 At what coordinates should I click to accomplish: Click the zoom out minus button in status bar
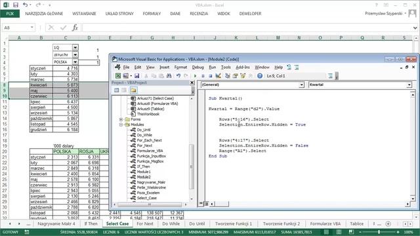(x=360, y=232)
